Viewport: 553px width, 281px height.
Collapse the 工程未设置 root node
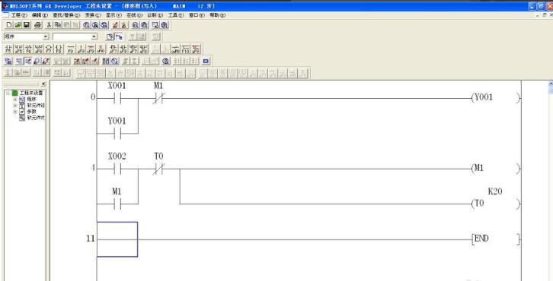click(x=8, y=93)
